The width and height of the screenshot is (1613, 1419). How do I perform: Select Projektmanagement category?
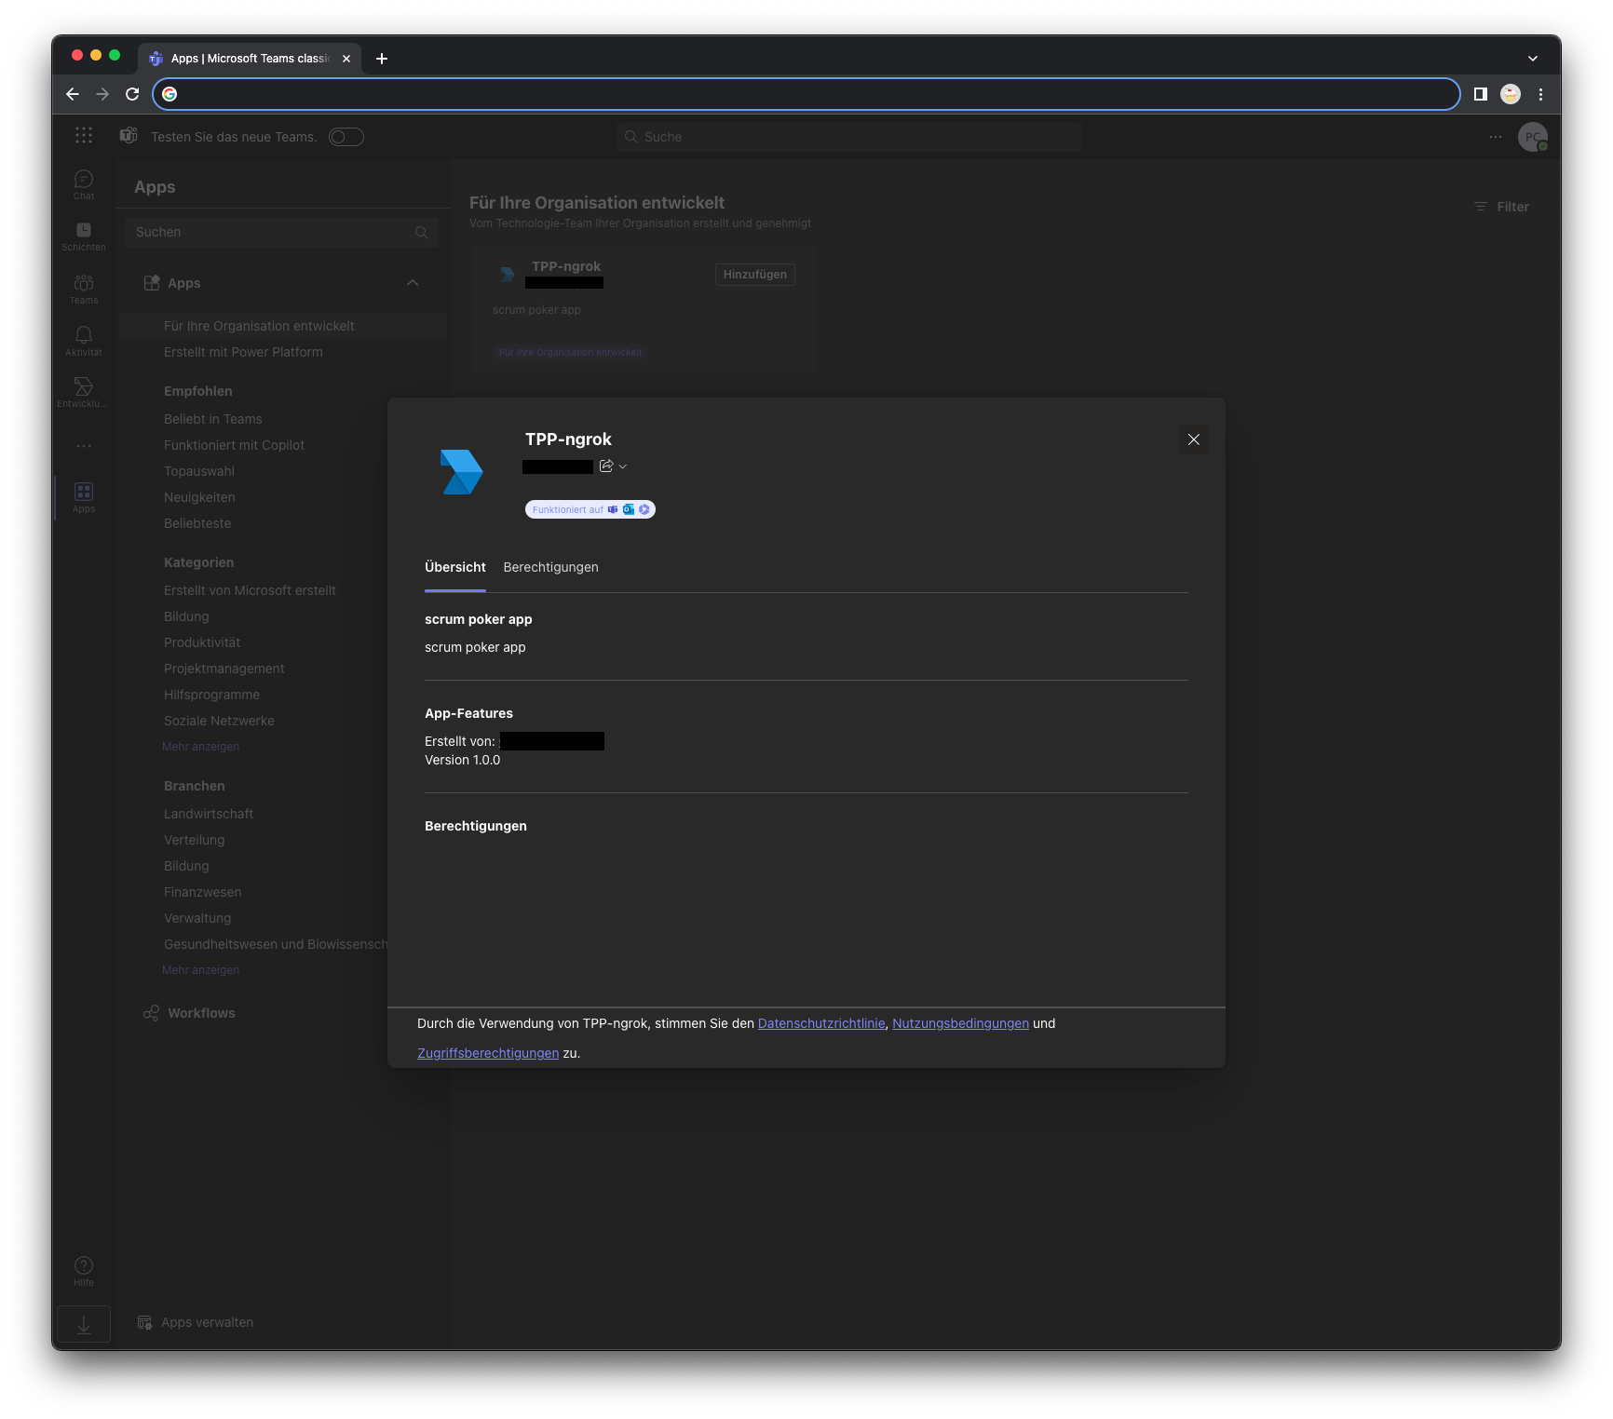[x=224, y=669]
